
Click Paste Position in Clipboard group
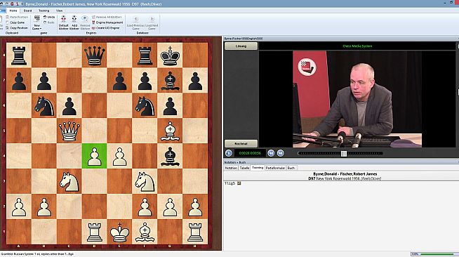[17, 18]
